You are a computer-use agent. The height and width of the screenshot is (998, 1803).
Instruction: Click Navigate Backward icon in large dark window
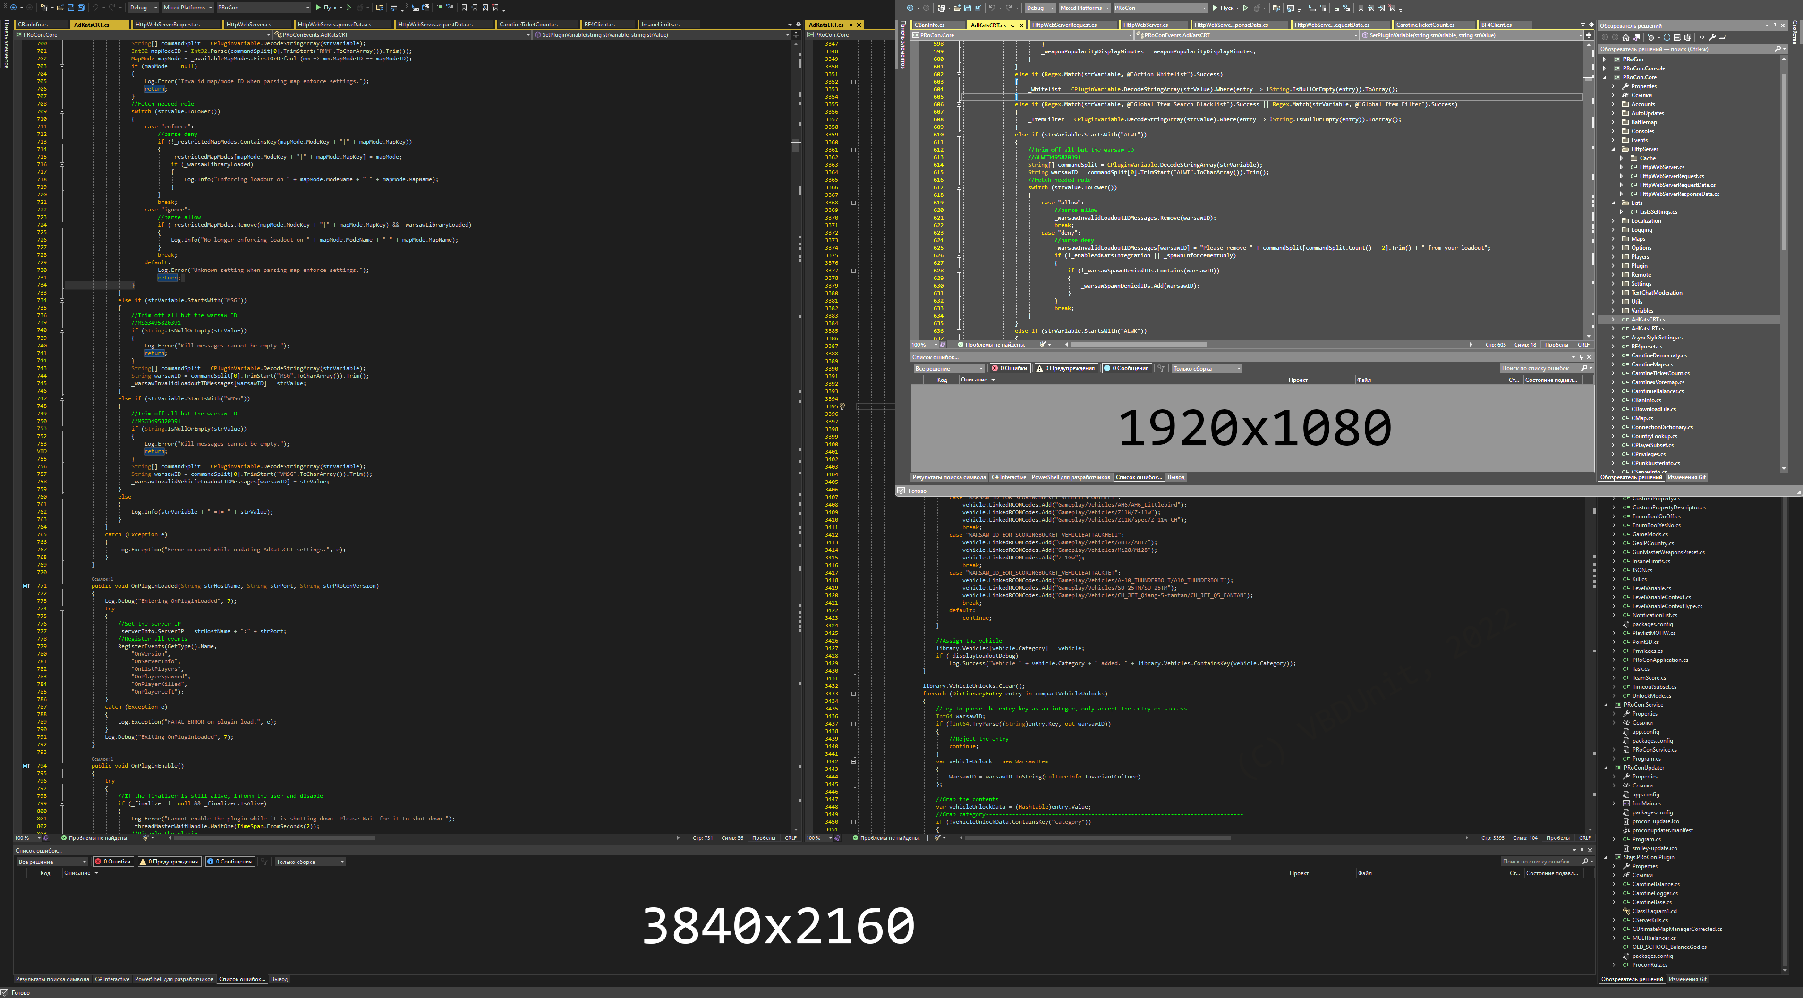click(13, 8)
